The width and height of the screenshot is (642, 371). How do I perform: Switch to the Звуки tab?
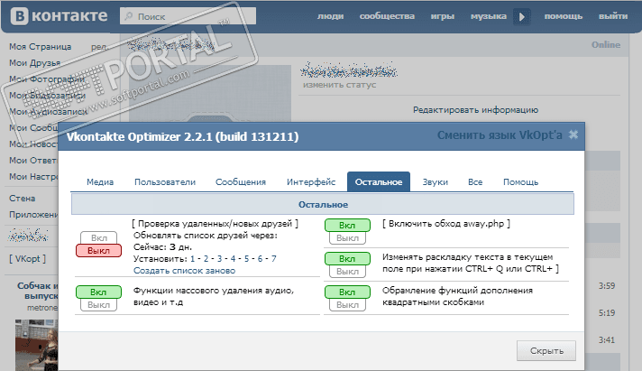[436, 182]
